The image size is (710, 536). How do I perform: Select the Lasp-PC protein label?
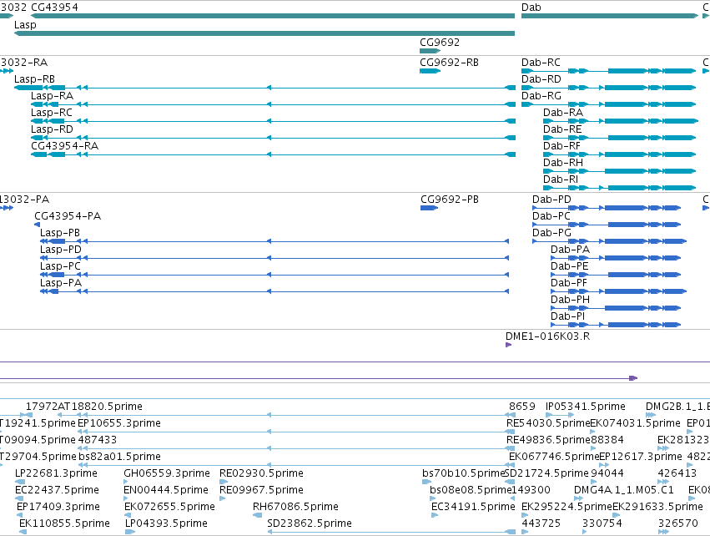pos(60,266)
